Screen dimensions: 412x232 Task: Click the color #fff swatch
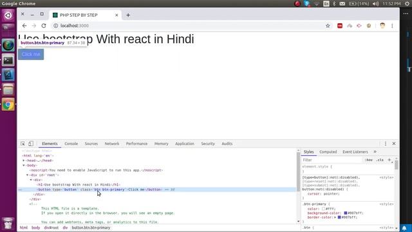coord(323,209)
